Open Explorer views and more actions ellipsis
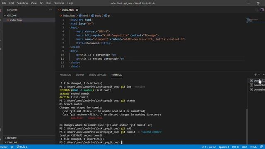265x149 pixels. tap(51, 10)
